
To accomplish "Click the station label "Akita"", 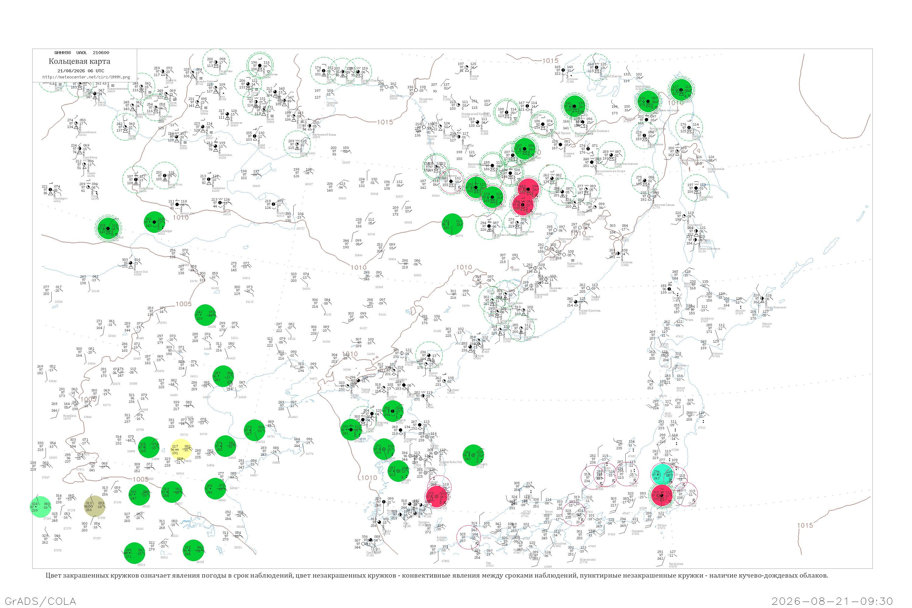I will [668, 413].
